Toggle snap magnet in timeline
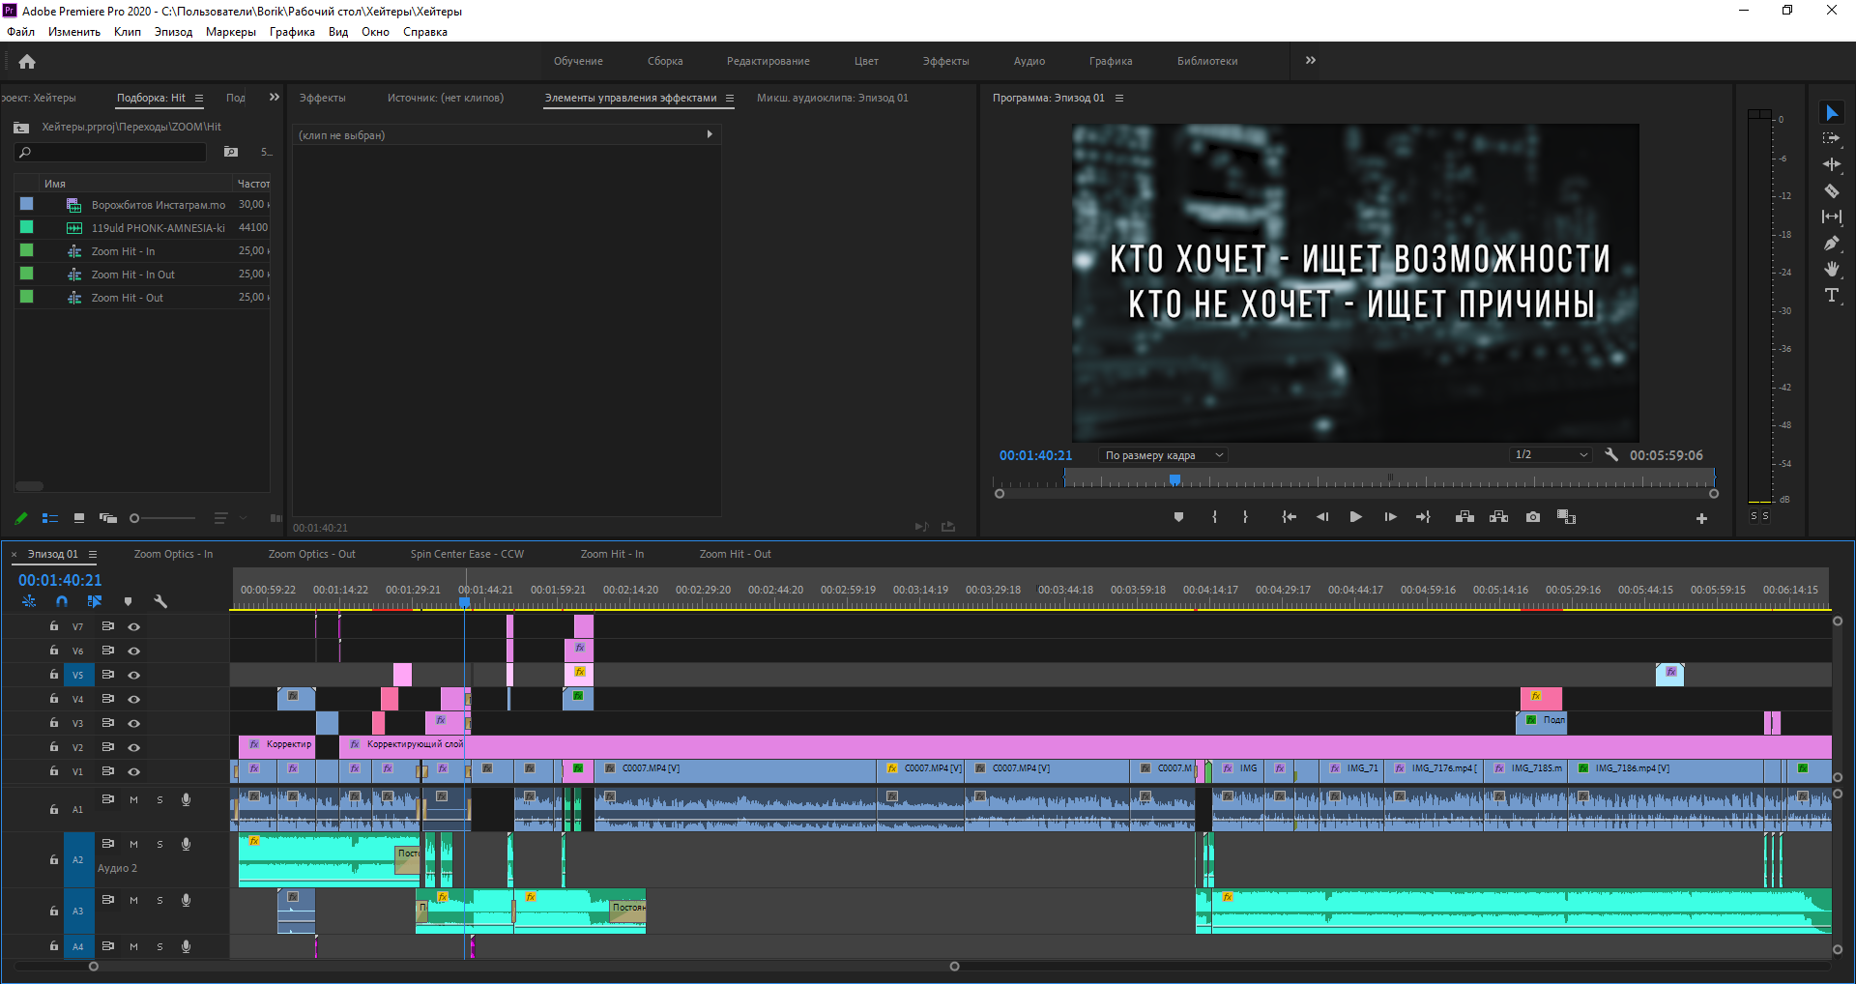Screen dimensions: 1856x984 point(62,601)
